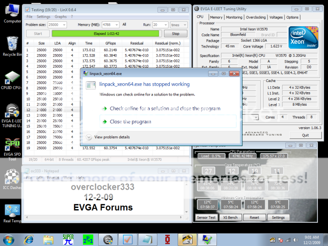
Task: Open the EVGA SPD Tool desktop icon
Action: 12,148
